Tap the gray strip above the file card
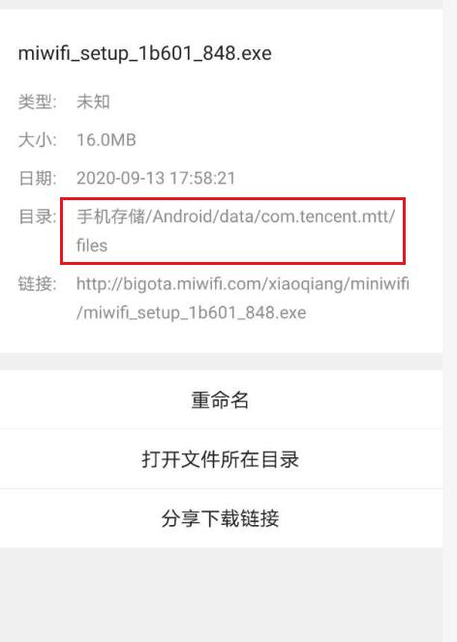The height and width of the screenshot is (642, 457). point(222,4)
